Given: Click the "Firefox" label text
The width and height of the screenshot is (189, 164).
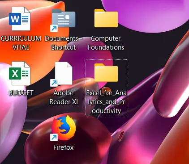Looking at the screenshot, I should [x=64, y=147].
